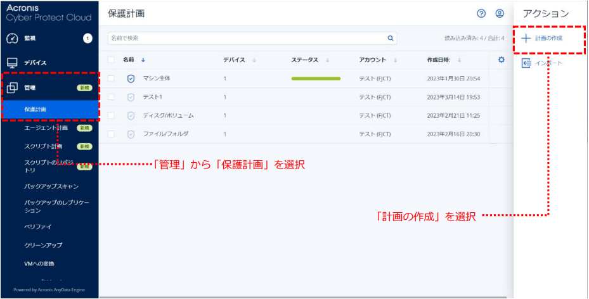Open column settings gear icon
This screenshot has height=299, width=589.
pos(501,60)
